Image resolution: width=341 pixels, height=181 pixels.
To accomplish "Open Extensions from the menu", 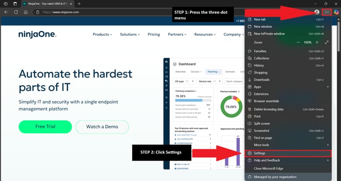I will [288, 94].
